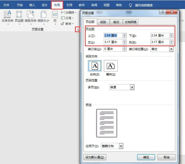
Task: Expand the 栏 columns dropdown arrow
Action: coord(55,24)
